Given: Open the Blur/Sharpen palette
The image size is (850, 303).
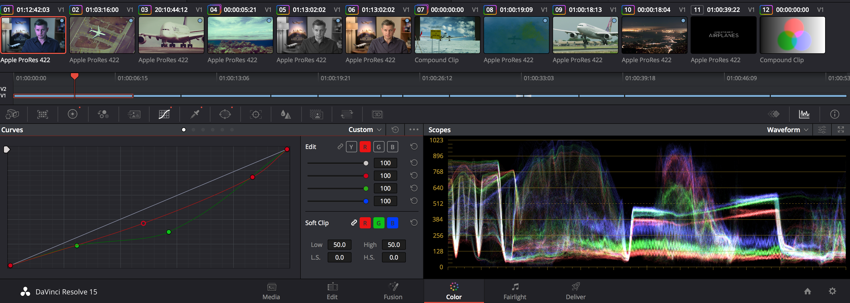Looking at the screenshot, I should point(286,114).
